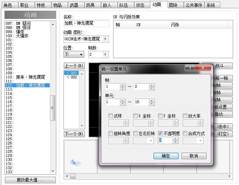Screen dimensions: 239x185
Task: Click the cell palette left scroll arrow
Action: [x=67, y=176]
